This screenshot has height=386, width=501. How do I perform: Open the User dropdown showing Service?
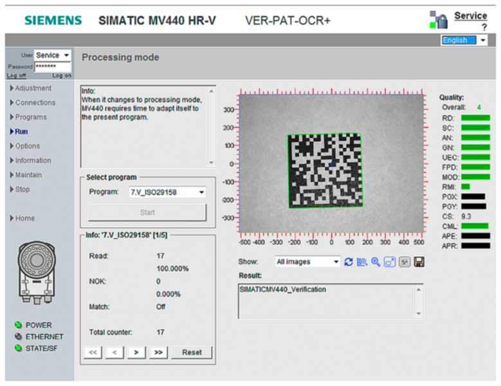[x=52, y=55]
